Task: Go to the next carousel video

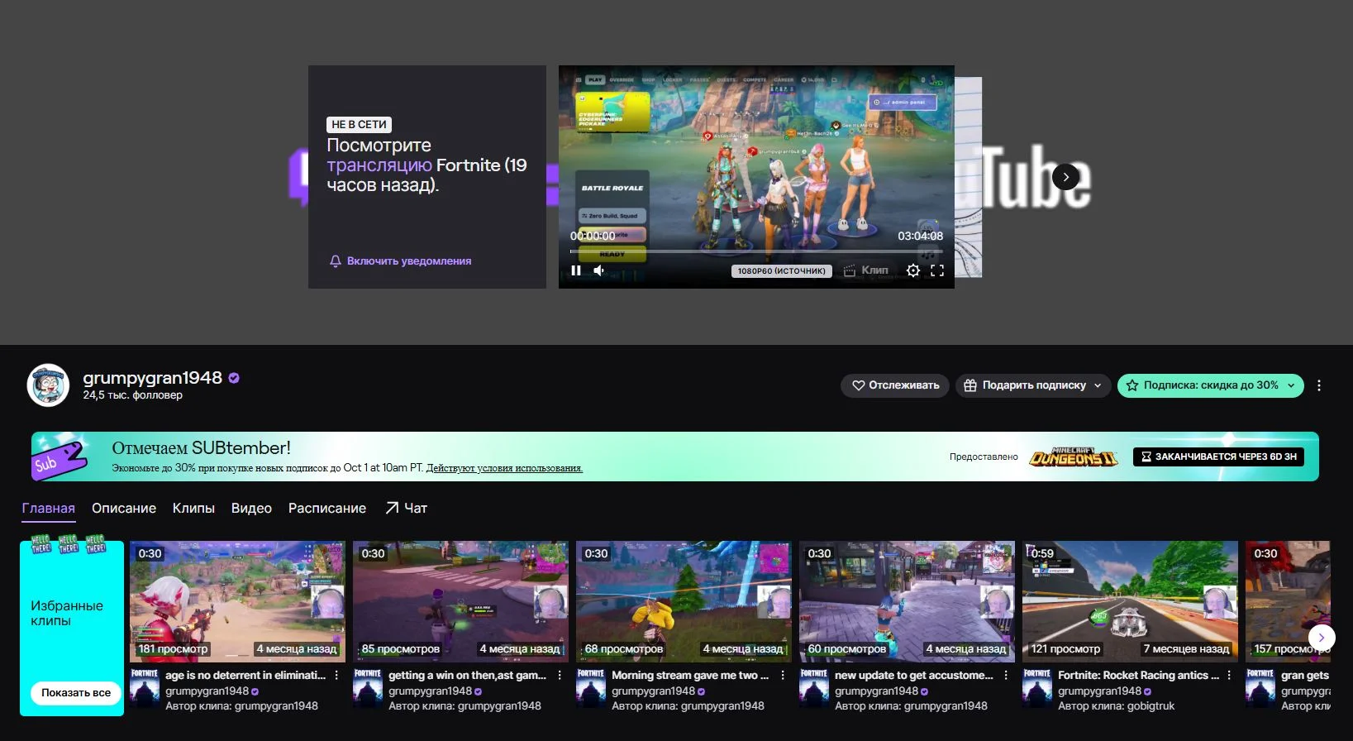Action: coord(1066,176)
